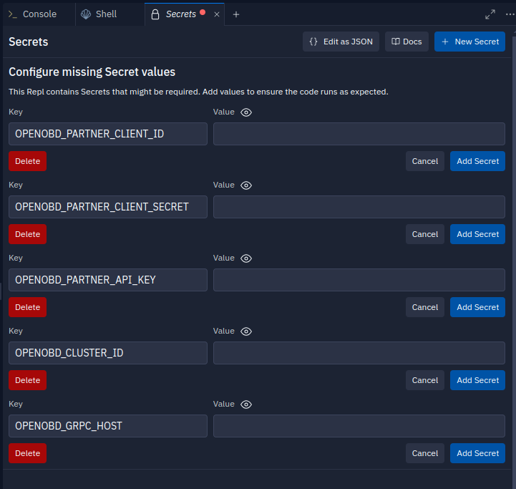Open the three-dot pane options menu
Image resolution: width=516 pixels, height=489 pixels.
pos(510,14)
